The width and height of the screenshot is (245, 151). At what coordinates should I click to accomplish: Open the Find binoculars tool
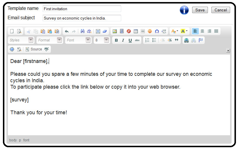coord(82,31)
